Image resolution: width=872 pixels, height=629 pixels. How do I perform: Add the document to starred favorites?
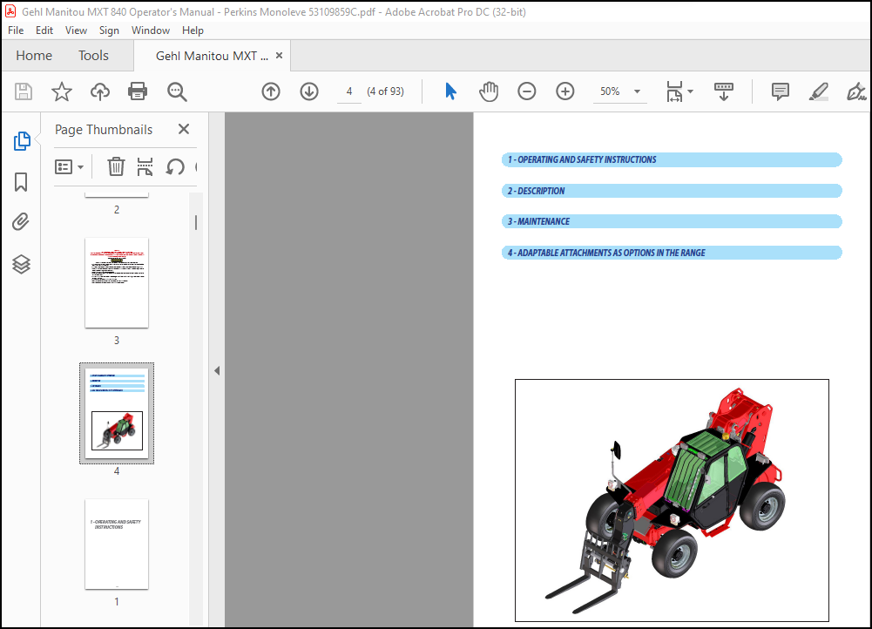point(62,91)
